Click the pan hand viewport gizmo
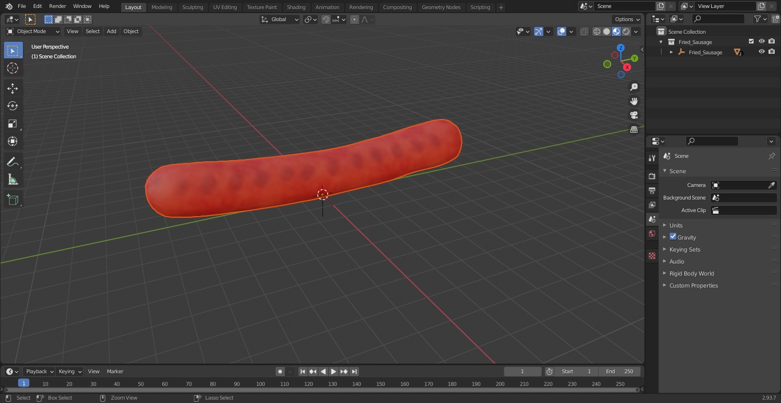781x403 pixels. pos(634,101)
